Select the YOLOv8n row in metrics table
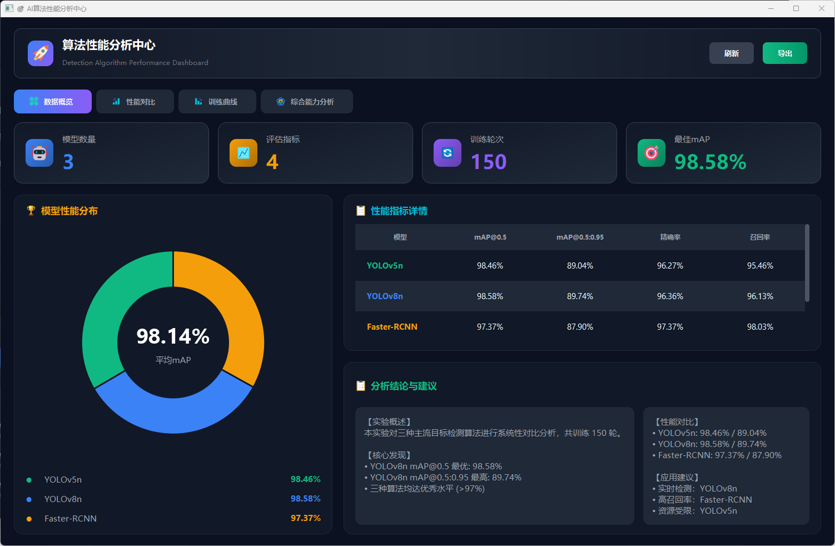This screenshot has width=835, height=546. coord(580,296)
